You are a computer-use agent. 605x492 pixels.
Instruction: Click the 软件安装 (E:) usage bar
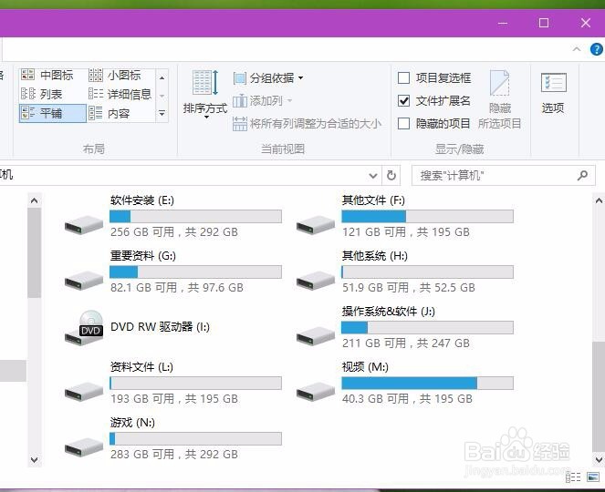[195, 217]
